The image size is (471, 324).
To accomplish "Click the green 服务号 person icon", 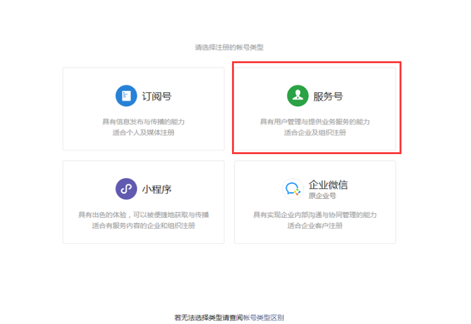I will click(x=298, y=96).
